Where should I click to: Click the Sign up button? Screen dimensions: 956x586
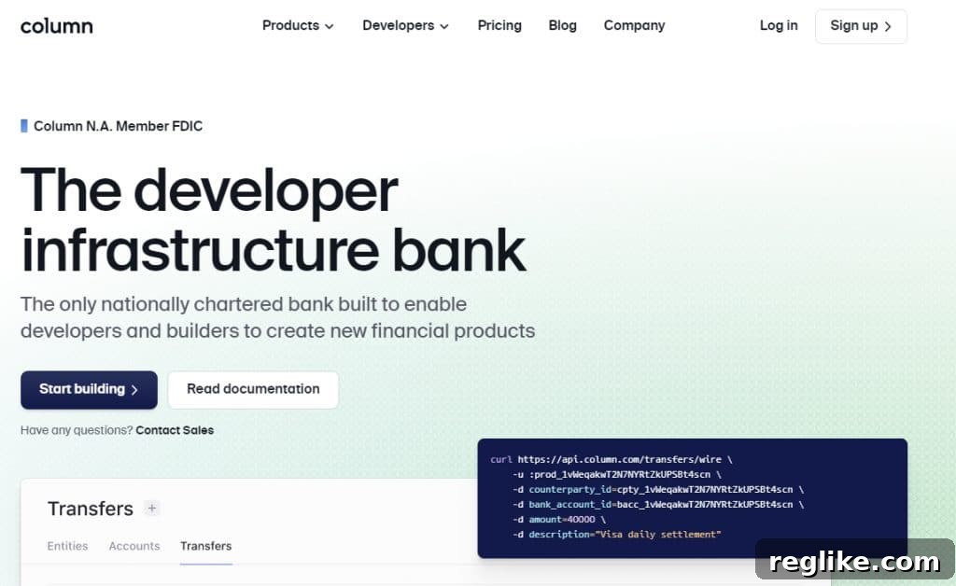click(861, 26)
